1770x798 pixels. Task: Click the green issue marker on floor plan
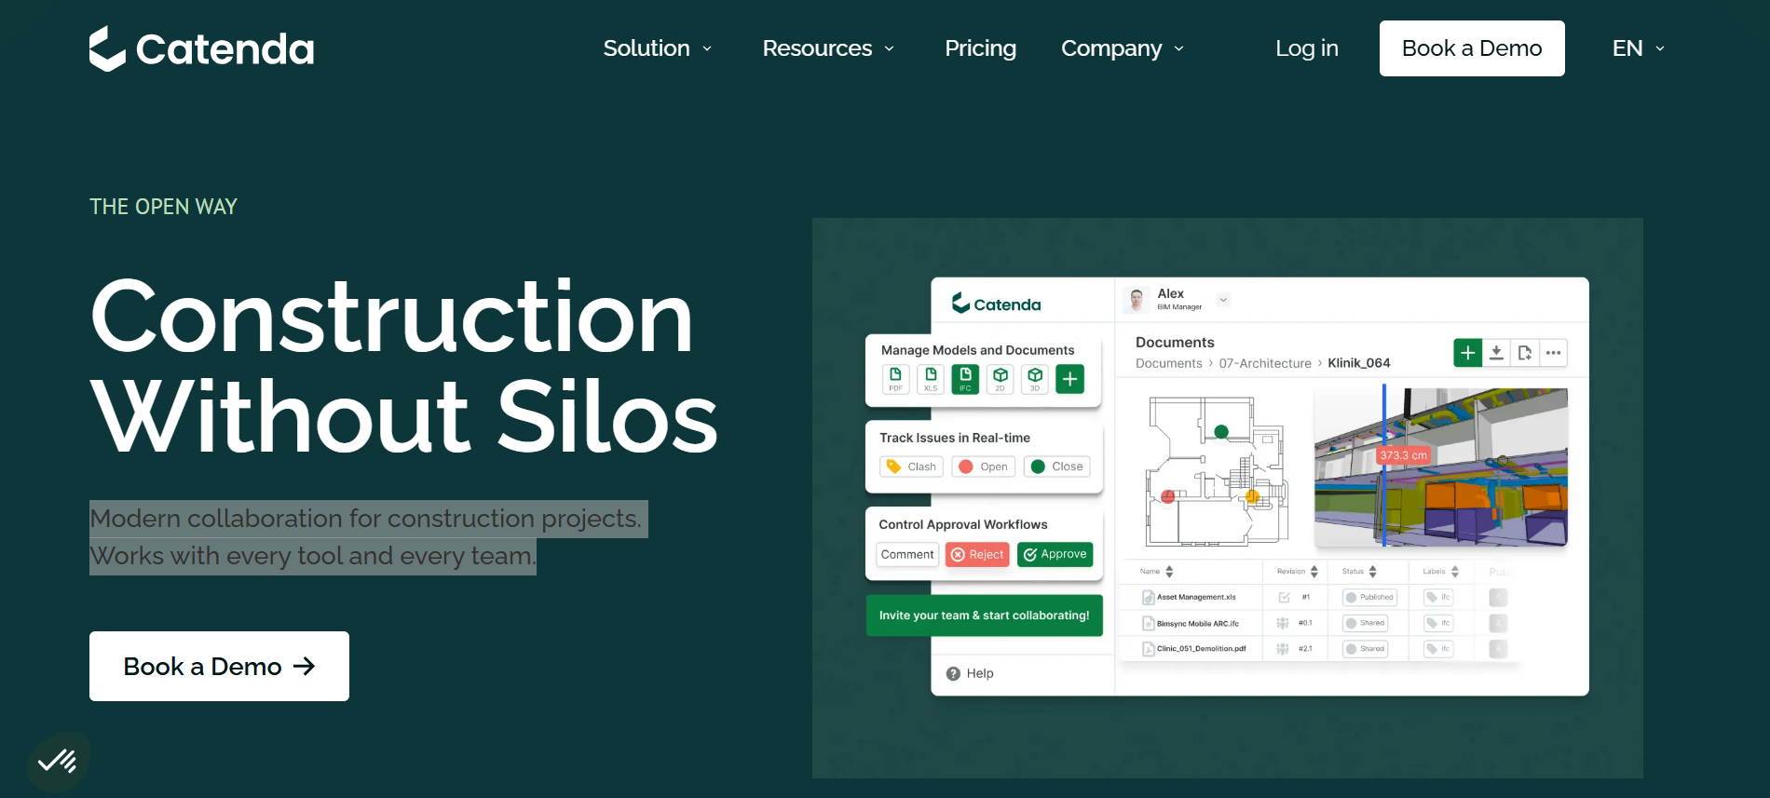1221,431
